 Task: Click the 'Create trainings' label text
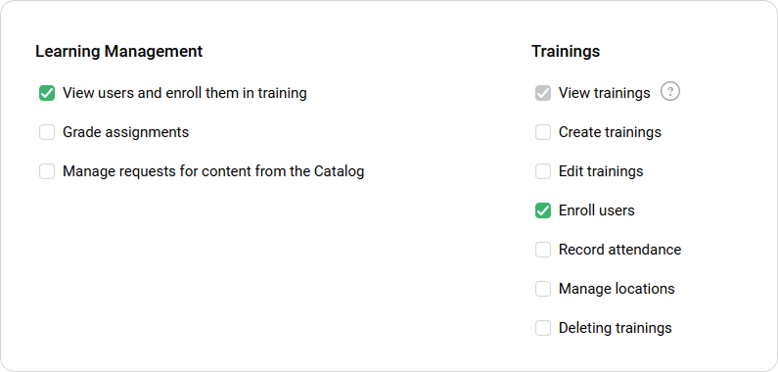coord(610,132)
